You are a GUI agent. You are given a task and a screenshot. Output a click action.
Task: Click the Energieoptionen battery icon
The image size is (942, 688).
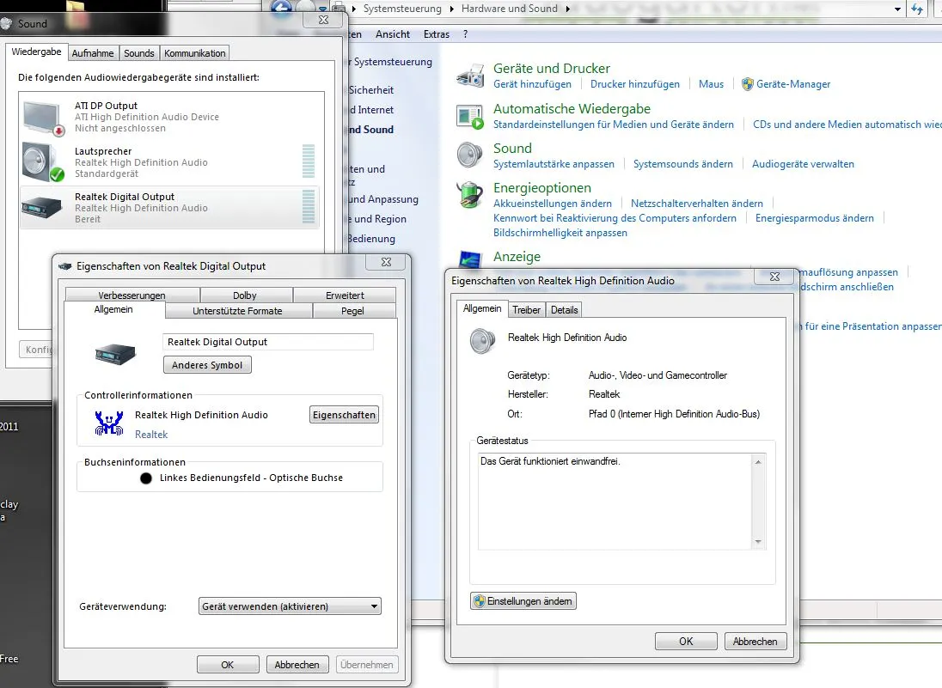pos(470,195)
